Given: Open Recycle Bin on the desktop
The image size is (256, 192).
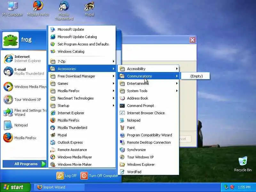Looking at the screenshot, I should (x=243, y=164).
